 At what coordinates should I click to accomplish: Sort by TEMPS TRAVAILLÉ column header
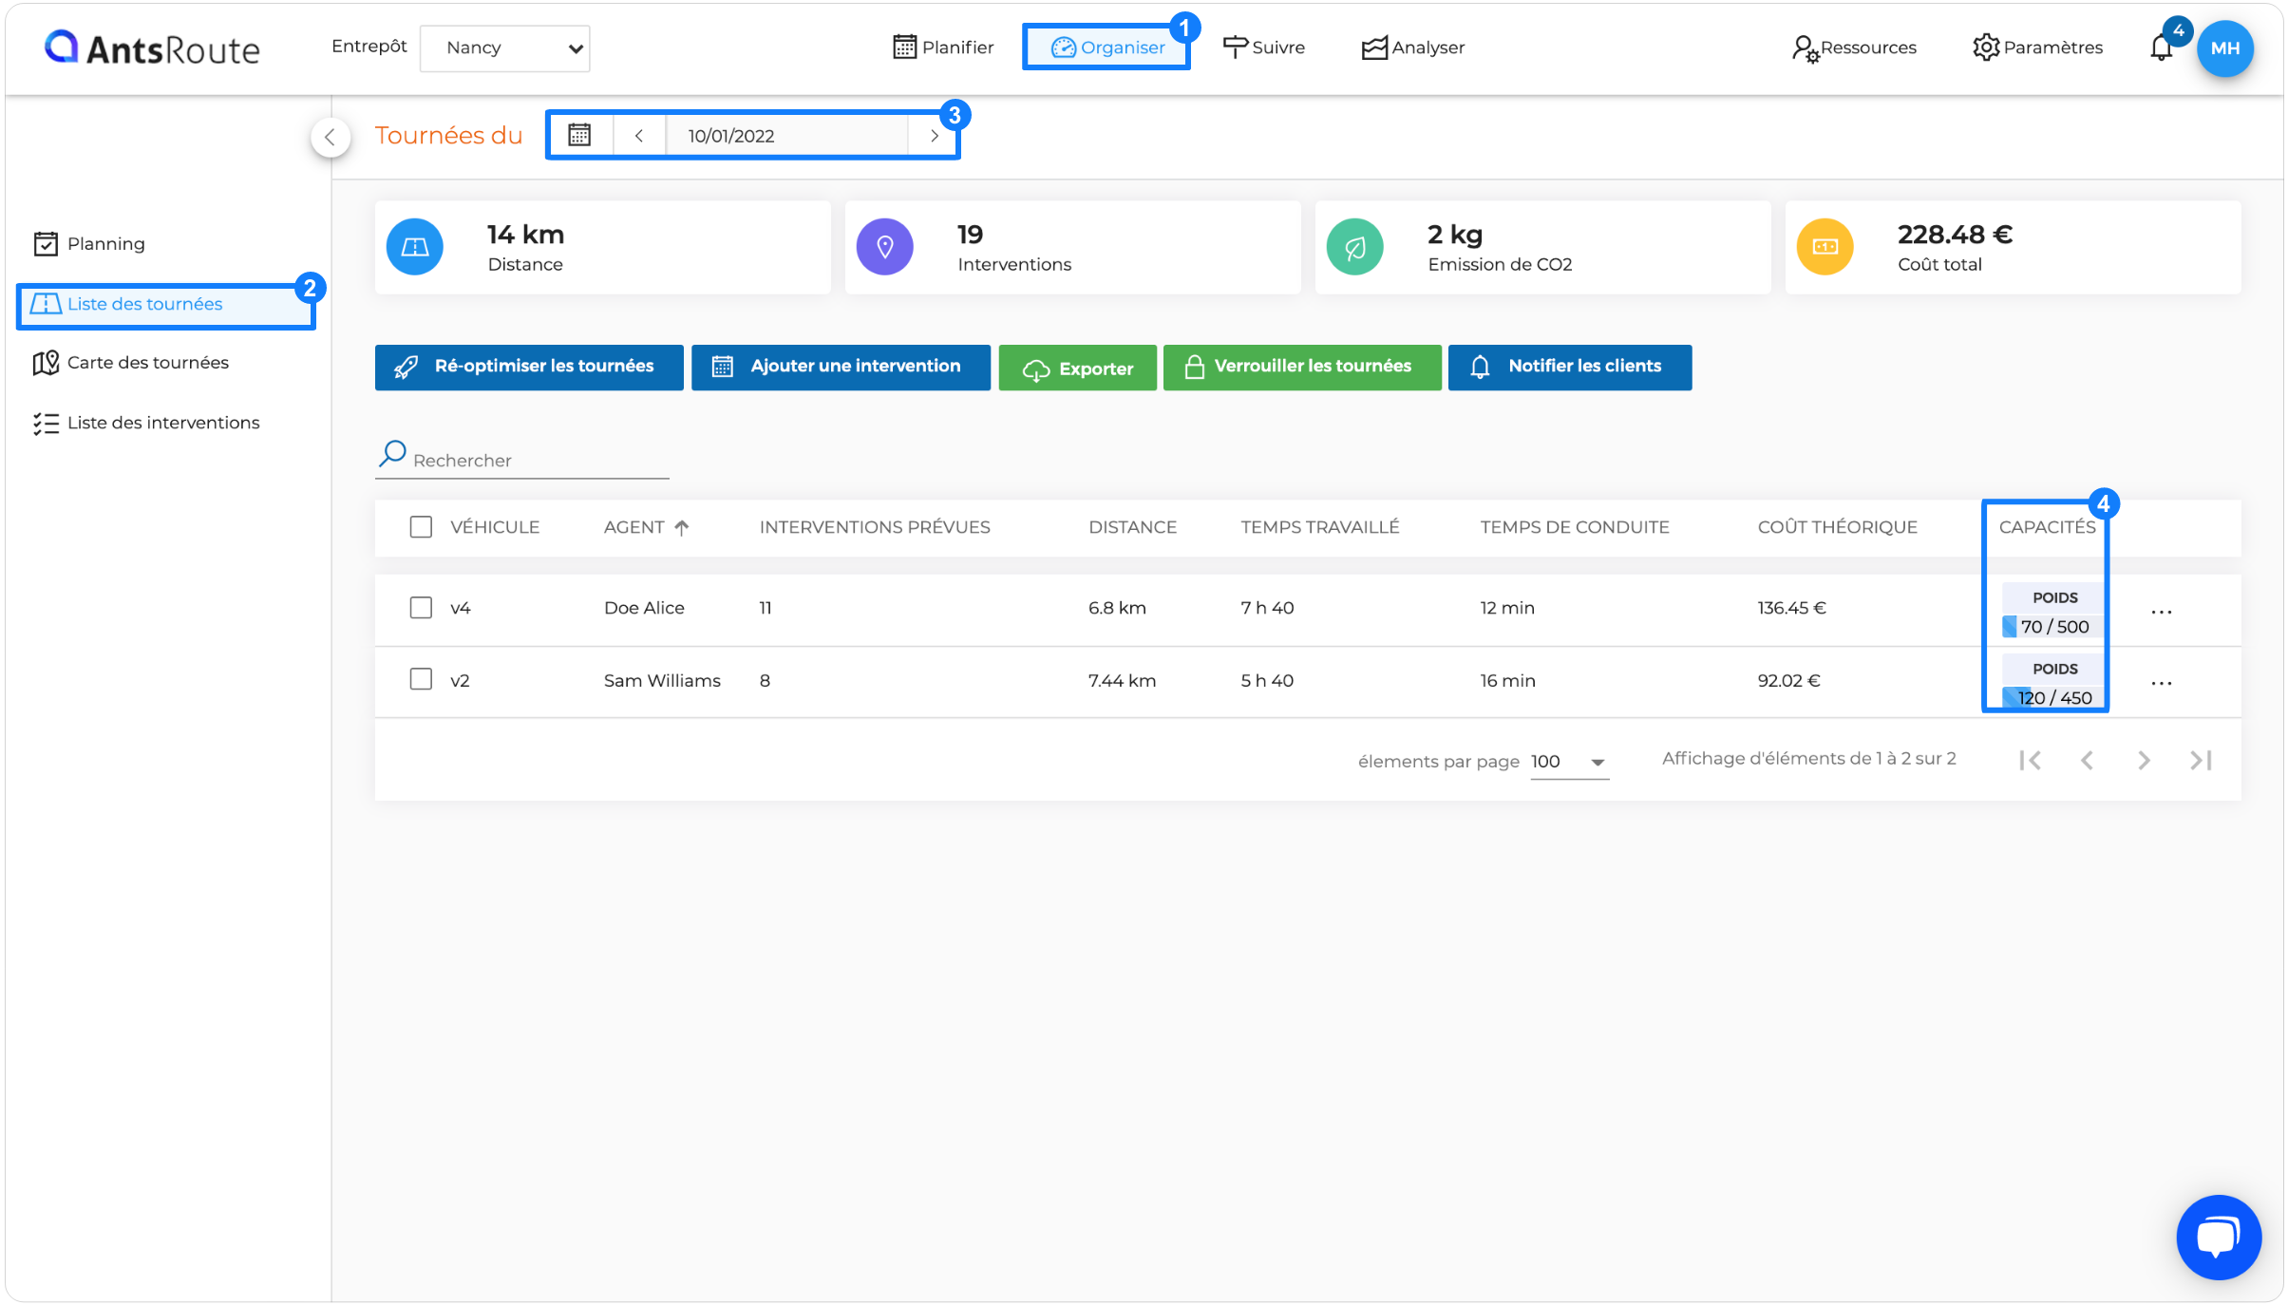[1320, 527]
